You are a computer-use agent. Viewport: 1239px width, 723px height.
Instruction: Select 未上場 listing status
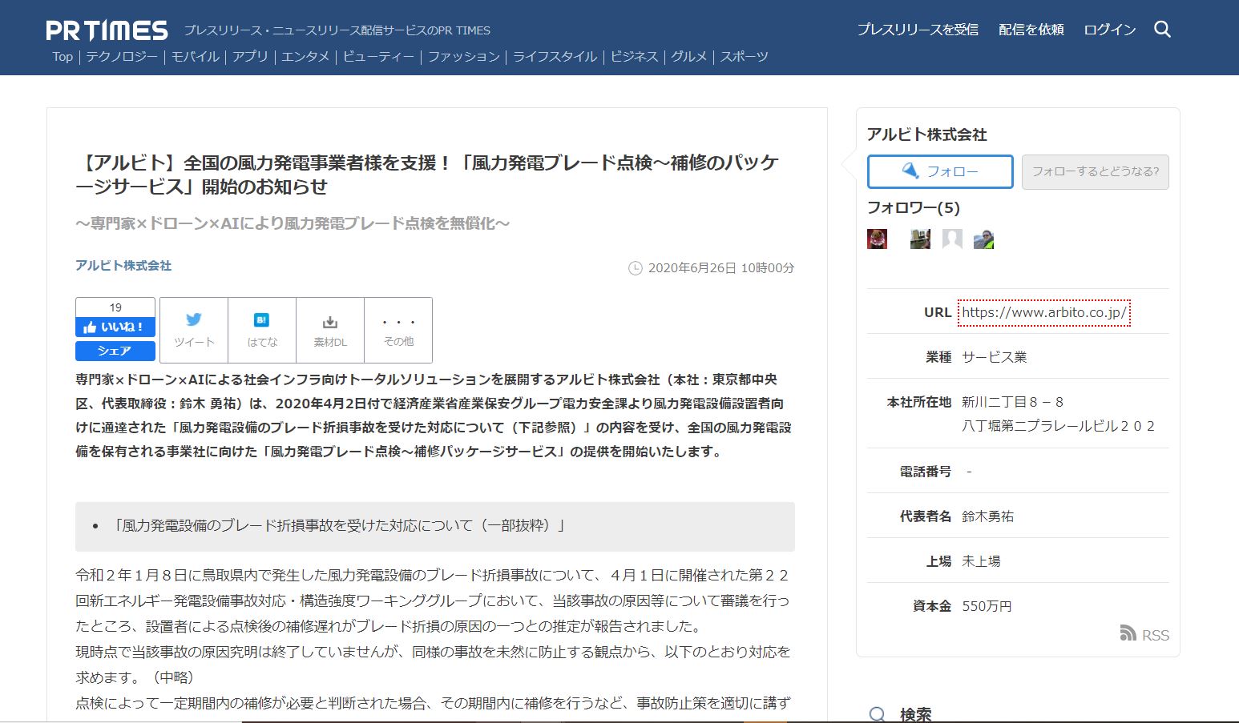[x=981, y=561]
